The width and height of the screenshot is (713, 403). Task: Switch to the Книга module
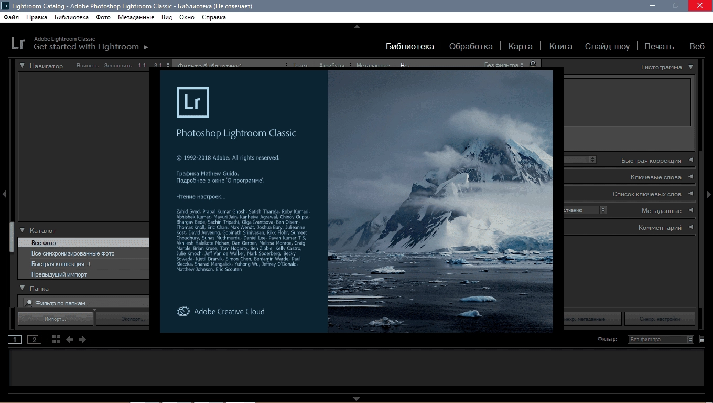560,46
